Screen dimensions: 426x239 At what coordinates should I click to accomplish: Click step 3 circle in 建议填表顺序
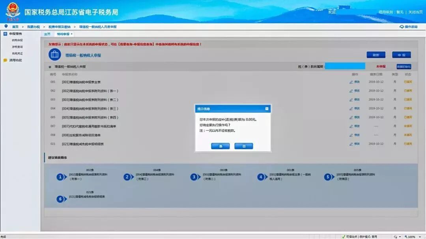pyautogui.click(x=194, y=177)
